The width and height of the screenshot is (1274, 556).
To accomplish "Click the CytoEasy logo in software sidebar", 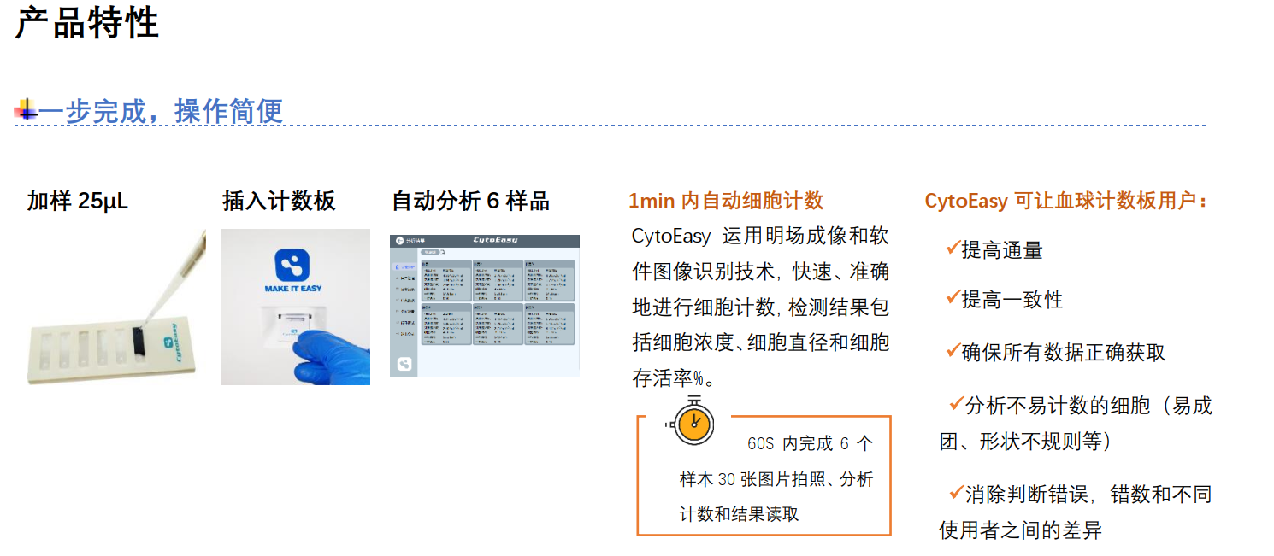I will coord(404,364).
